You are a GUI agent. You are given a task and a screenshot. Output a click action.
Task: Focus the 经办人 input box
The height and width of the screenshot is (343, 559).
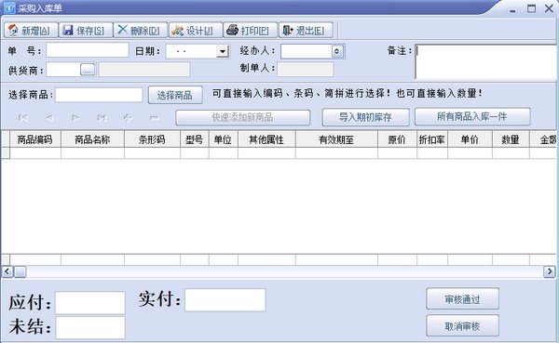click(x=307, y=52)
